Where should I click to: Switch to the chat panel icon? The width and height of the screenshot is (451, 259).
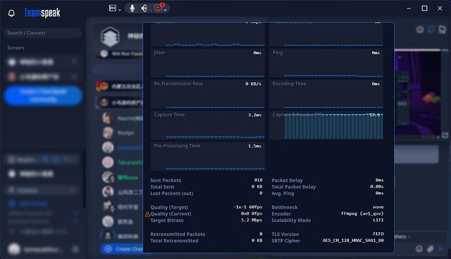pos(431,29)
